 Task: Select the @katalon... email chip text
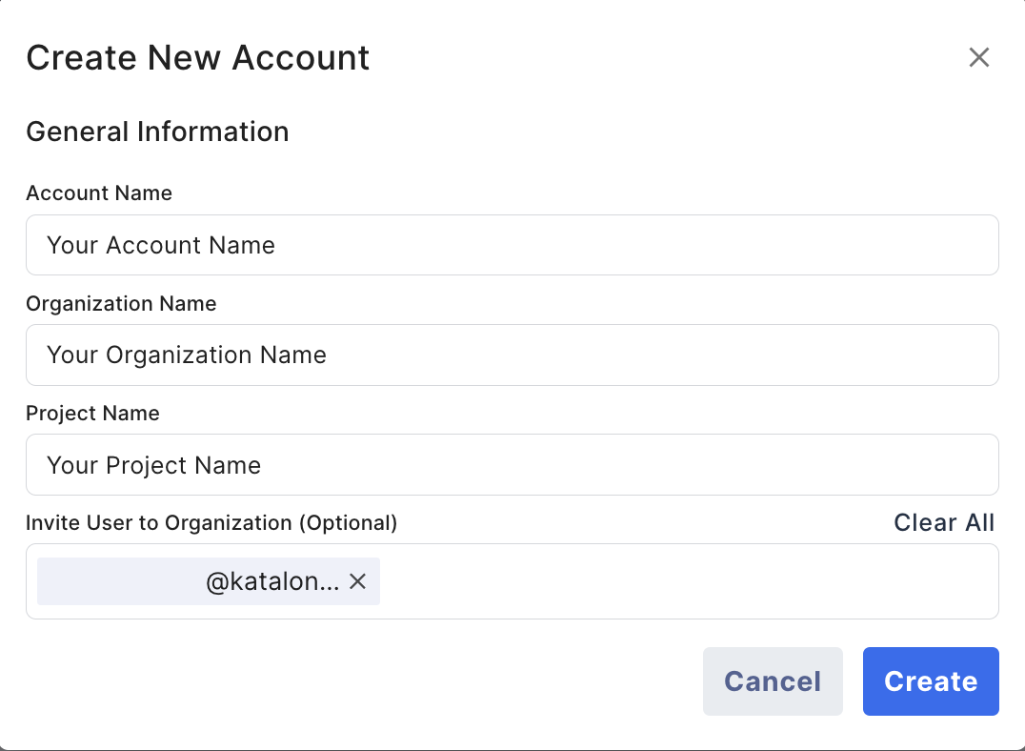271,581
